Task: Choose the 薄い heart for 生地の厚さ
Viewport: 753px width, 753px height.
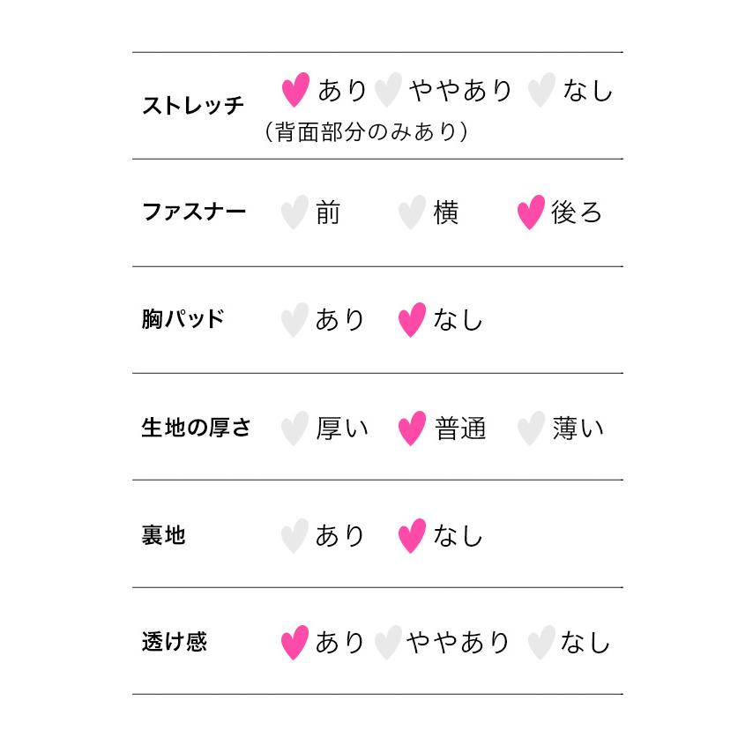Action: [530, 429]
